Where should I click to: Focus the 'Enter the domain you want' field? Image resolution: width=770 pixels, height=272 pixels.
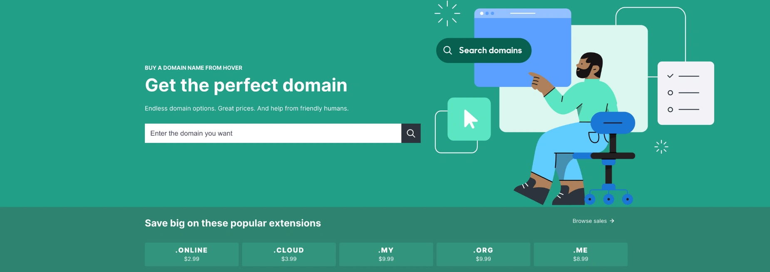(x=273, y=133)
